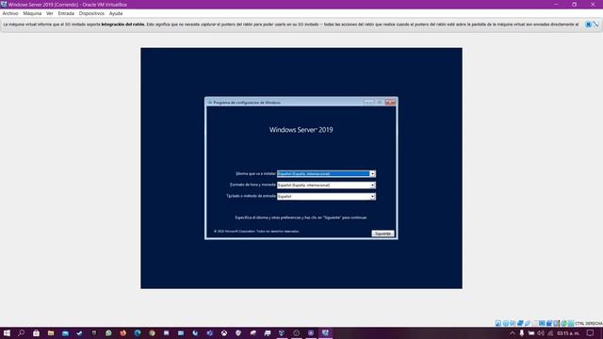Open taskbar search magnifier

(21, 332)
